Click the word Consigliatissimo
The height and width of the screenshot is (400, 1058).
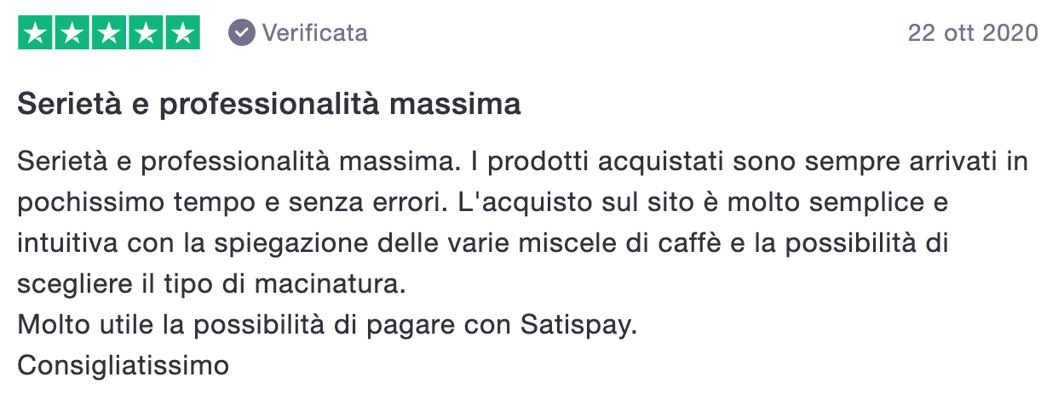[124, 366]
